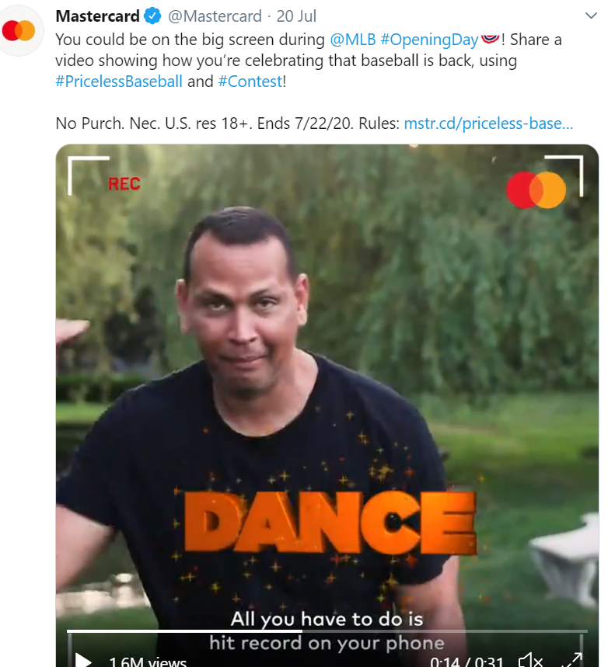
Task: Open the mstr.cd/priceless-base rules link
Action: tap(488, 123)
